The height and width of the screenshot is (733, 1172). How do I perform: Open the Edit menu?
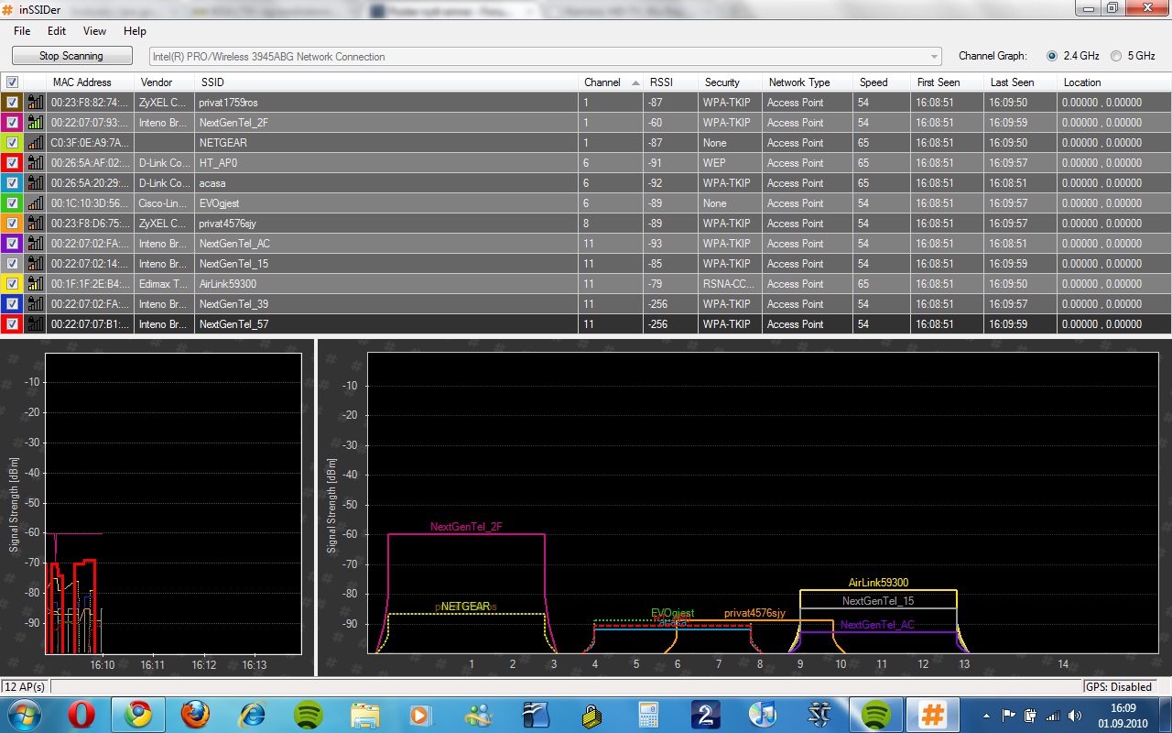pos(57,31)
